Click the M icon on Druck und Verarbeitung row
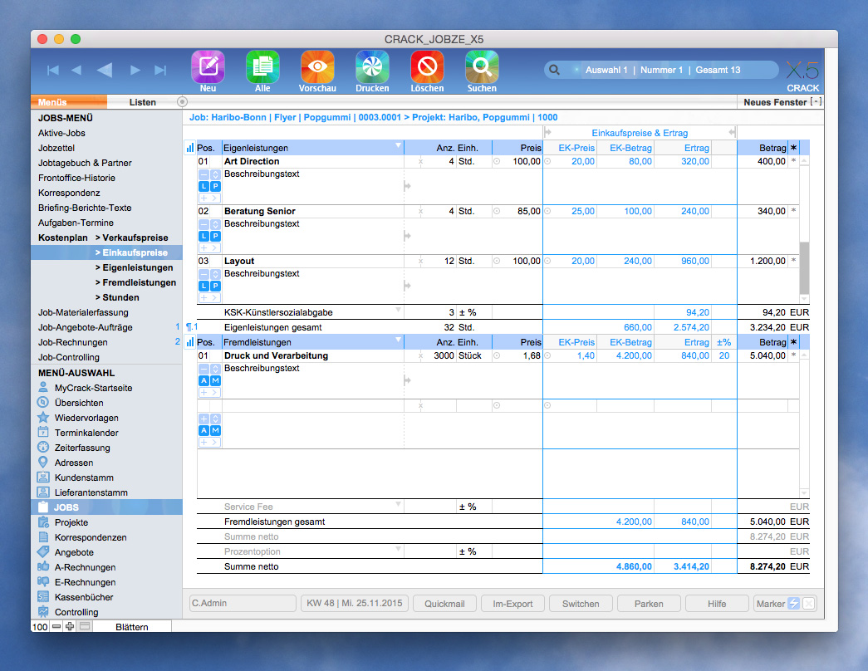This screenshot has width=868, height=671. [215, 381]
